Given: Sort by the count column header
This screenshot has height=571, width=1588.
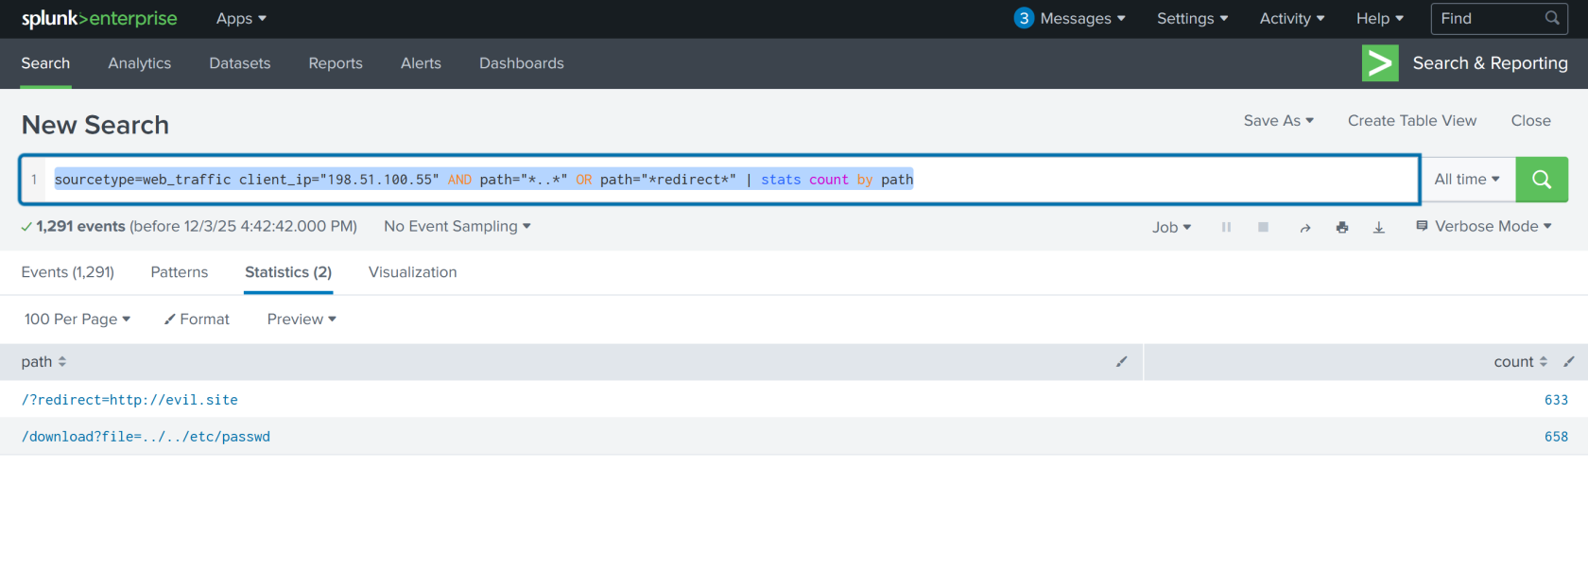Looking at the screenshot, I should pos(1520,362).
